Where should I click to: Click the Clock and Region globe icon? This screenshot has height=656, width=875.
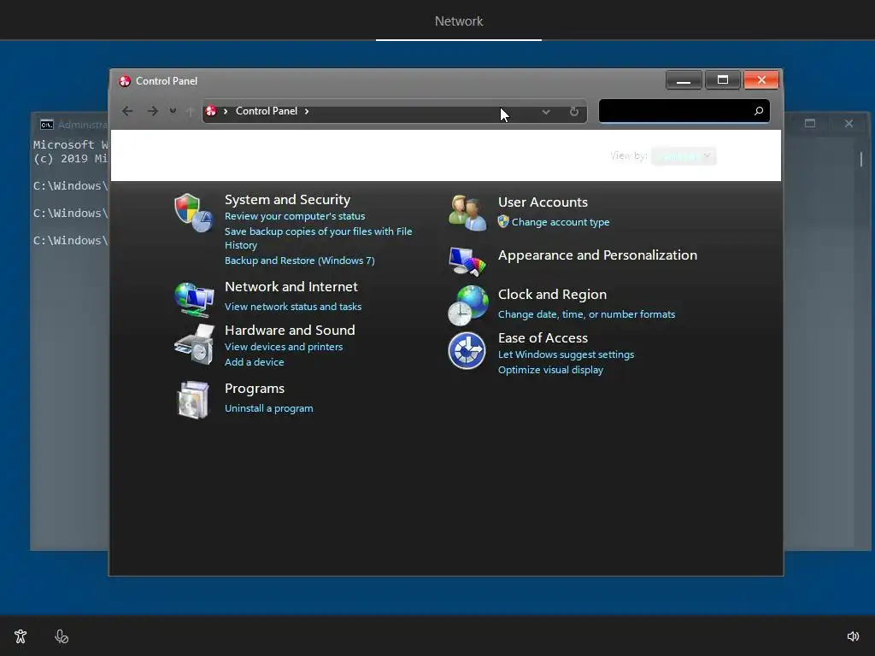pyautogui.click(x=467, y=305)
